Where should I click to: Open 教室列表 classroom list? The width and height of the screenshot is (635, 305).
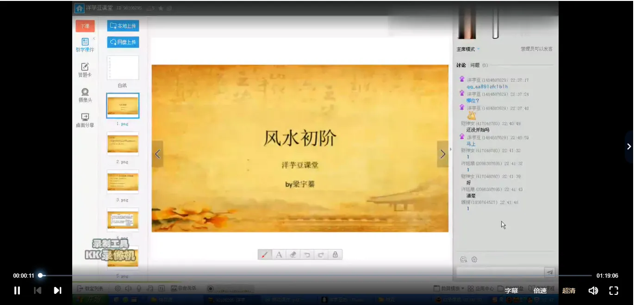click(x=90, y=288)
